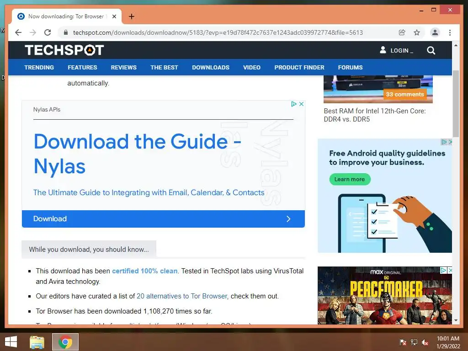Bookmark this page with the star icon
The height and width of the screenshot is (351, 468).
pyautogui.click(x=417, y=32)
